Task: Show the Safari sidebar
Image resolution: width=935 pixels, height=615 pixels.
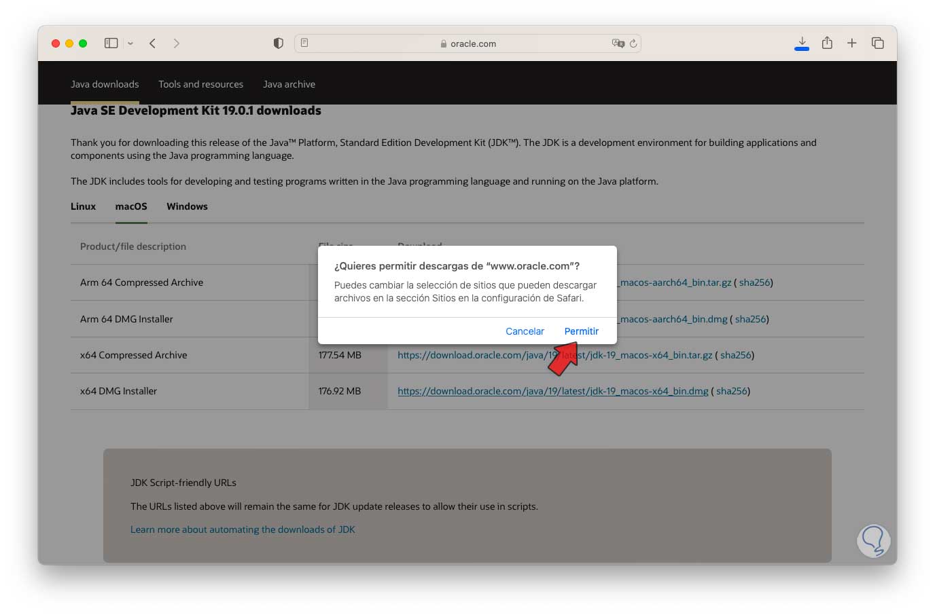Action: point(111,43)
